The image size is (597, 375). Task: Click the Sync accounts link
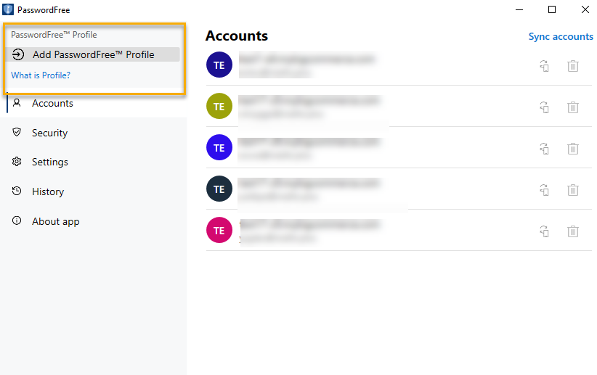tap(561, 37)
